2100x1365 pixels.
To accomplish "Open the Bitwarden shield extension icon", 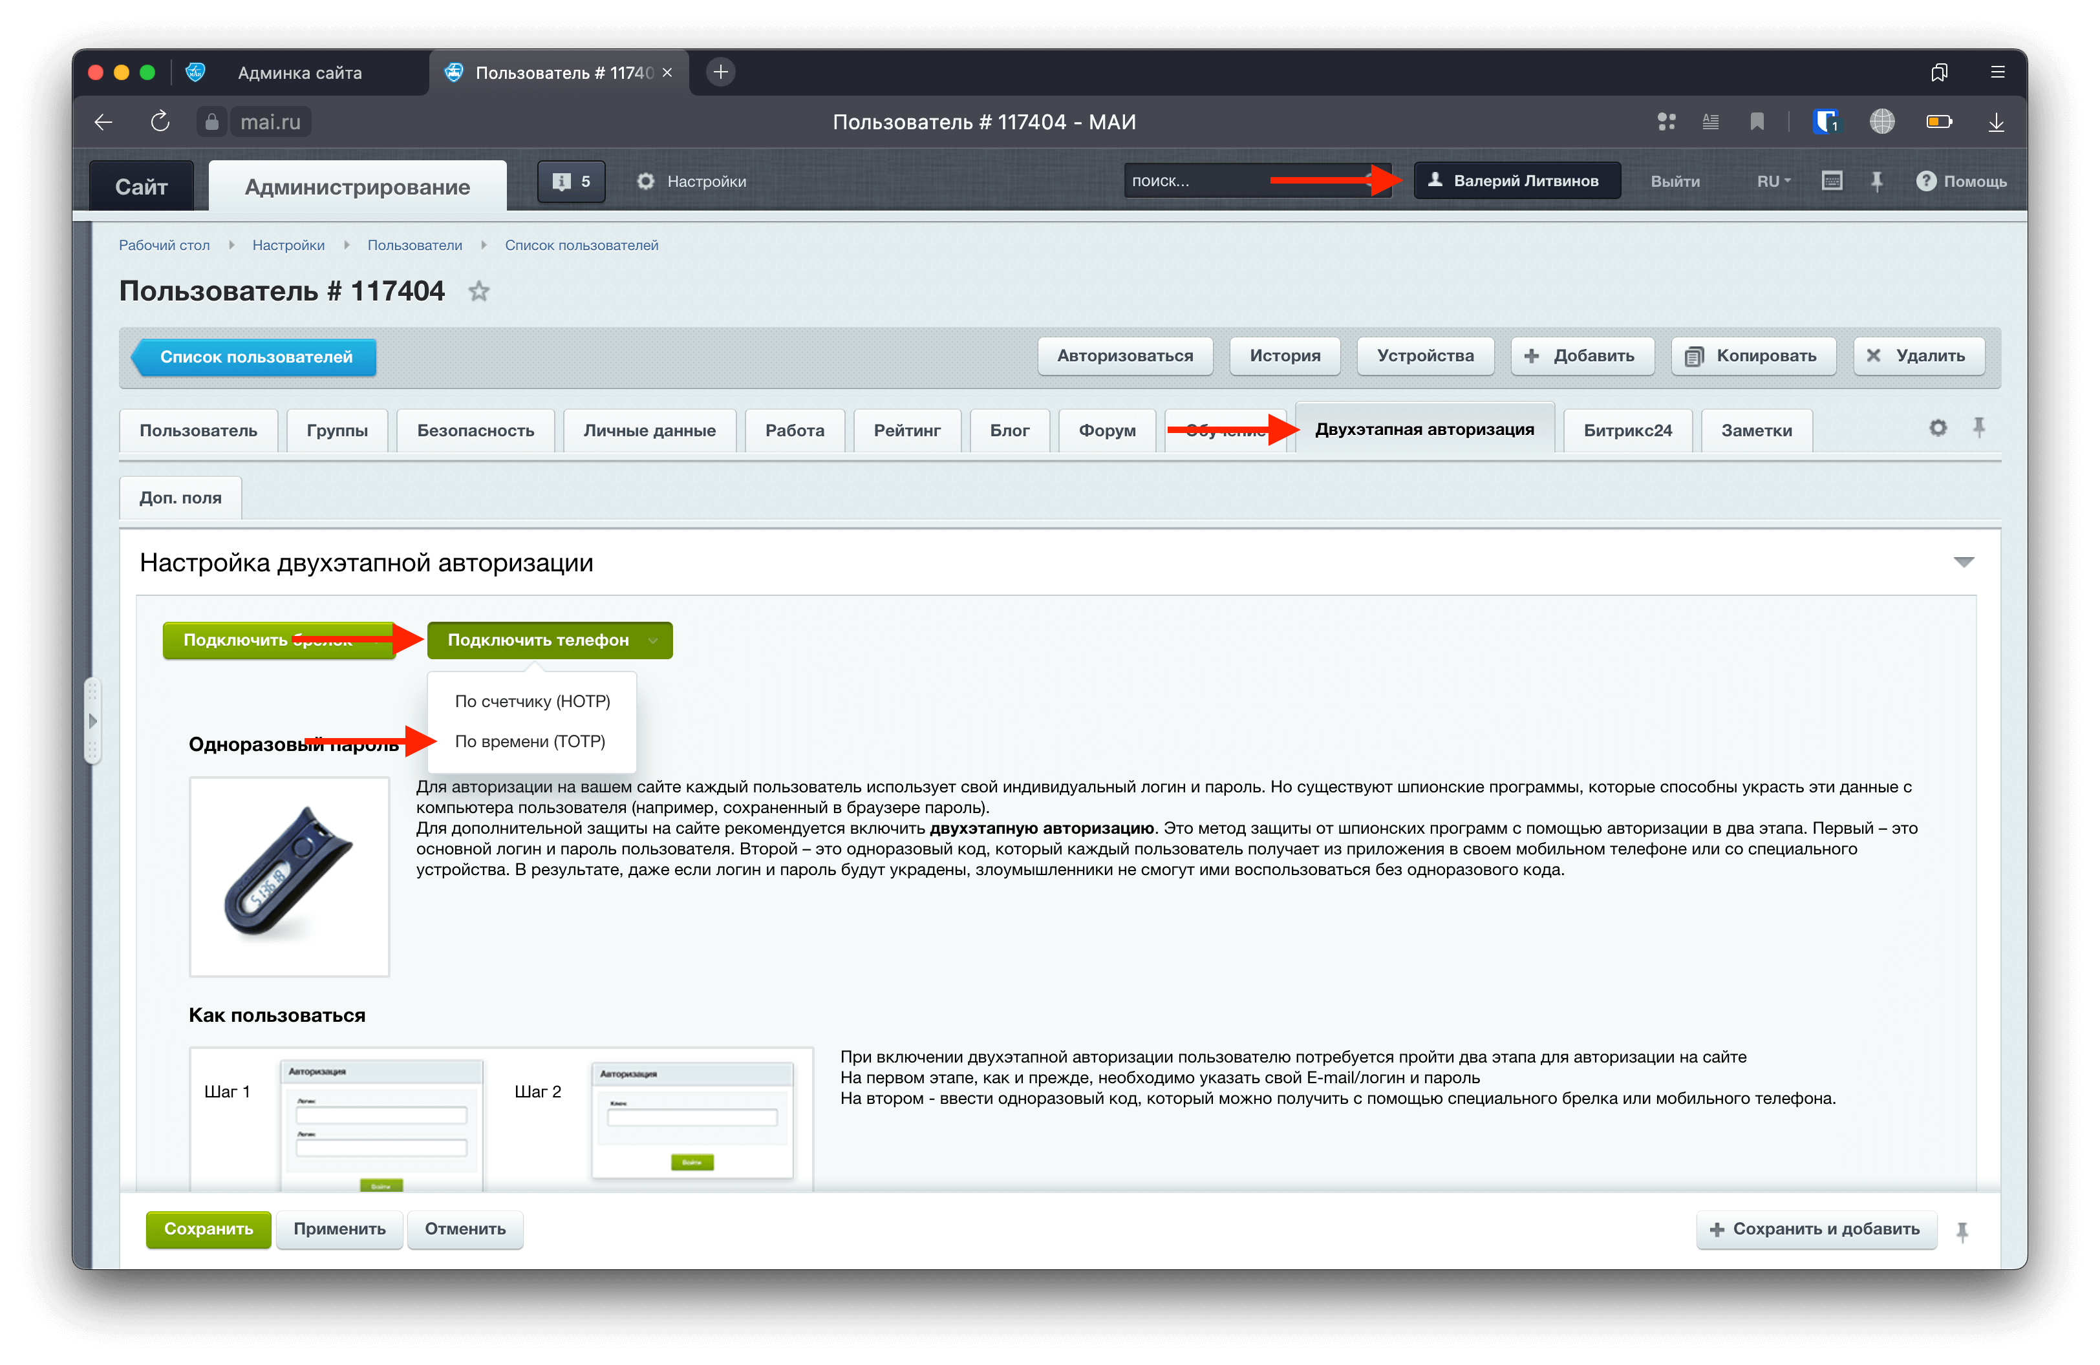I will pyautogui.click(x=1826, y=122).
